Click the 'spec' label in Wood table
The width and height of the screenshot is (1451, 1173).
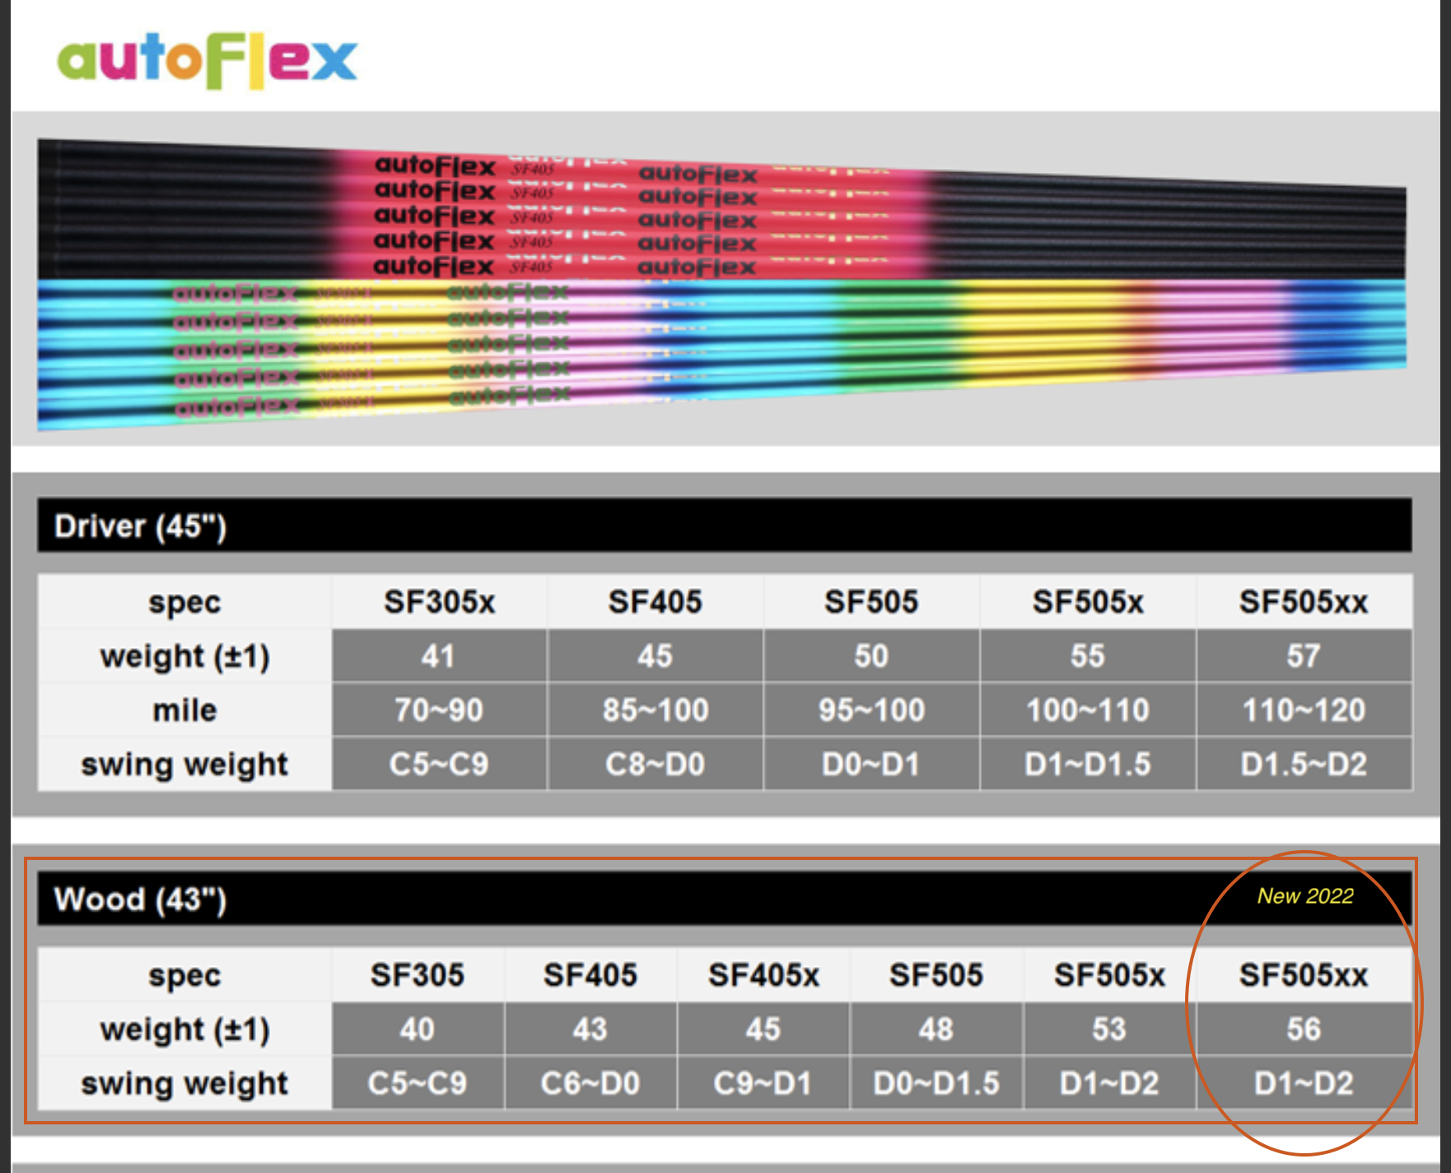184,975
